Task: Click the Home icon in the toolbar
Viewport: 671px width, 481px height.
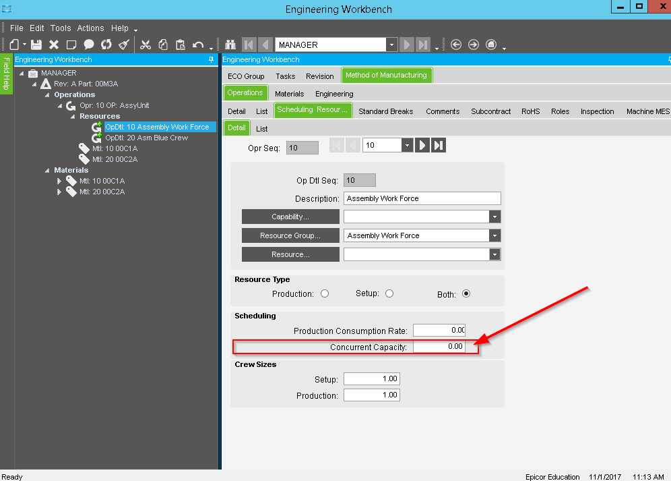Action: tap(491, 45)
